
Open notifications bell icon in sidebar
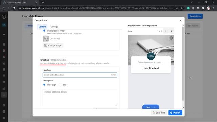4,50
